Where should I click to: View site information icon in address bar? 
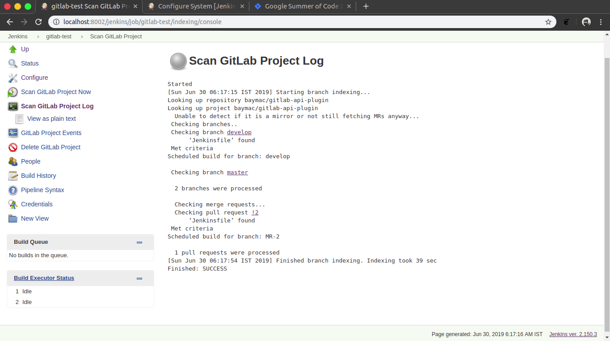56,22
